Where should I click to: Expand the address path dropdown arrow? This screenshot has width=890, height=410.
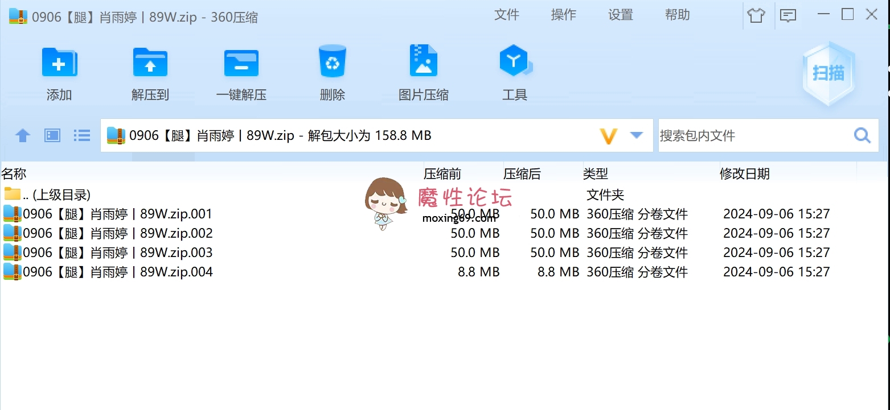(x=636, y=135)
